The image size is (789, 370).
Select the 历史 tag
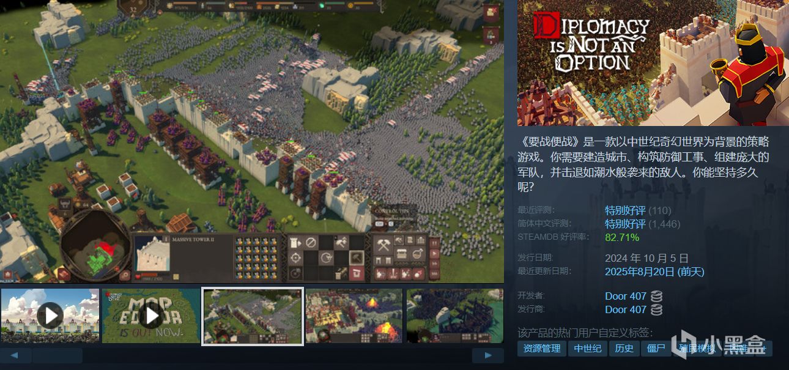[x=624, y=349]
